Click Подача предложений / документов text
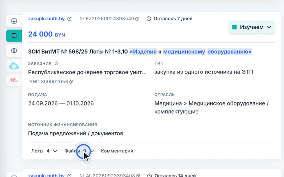Viewport: 284px width, 177px height. 76,133
